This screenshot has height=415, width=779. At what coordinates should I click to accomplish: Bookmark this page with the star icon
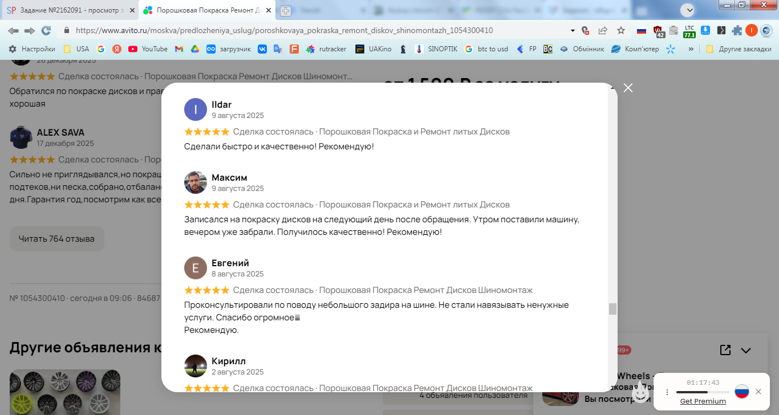(621, 30)
